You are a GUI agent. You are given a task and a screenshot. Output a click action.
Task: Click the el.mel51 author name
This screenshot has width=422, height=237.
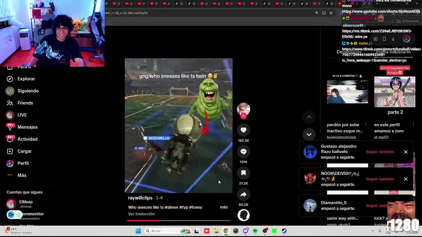coord(381,137)
